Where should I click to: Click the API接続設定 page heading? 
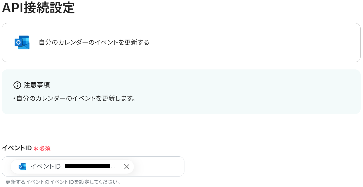tap(38, 8)
